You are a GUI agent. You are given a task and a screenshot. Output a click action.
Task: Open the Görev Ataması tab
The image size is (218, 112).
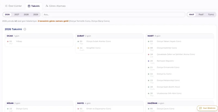tap(56, 6)
